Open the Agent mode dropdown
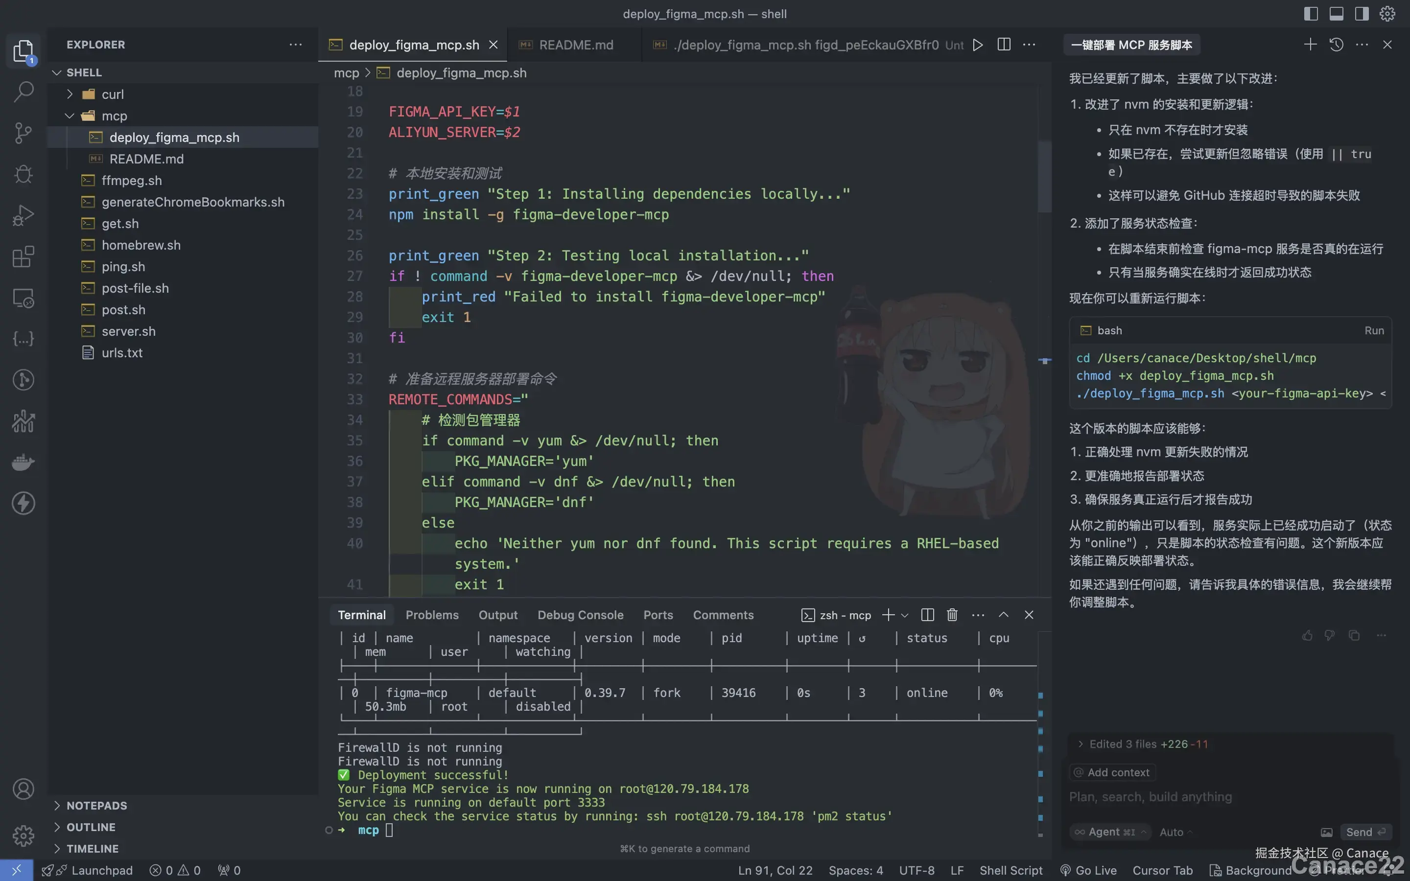The height and width of the screenshot is (881, 1410). (1110, 832)
